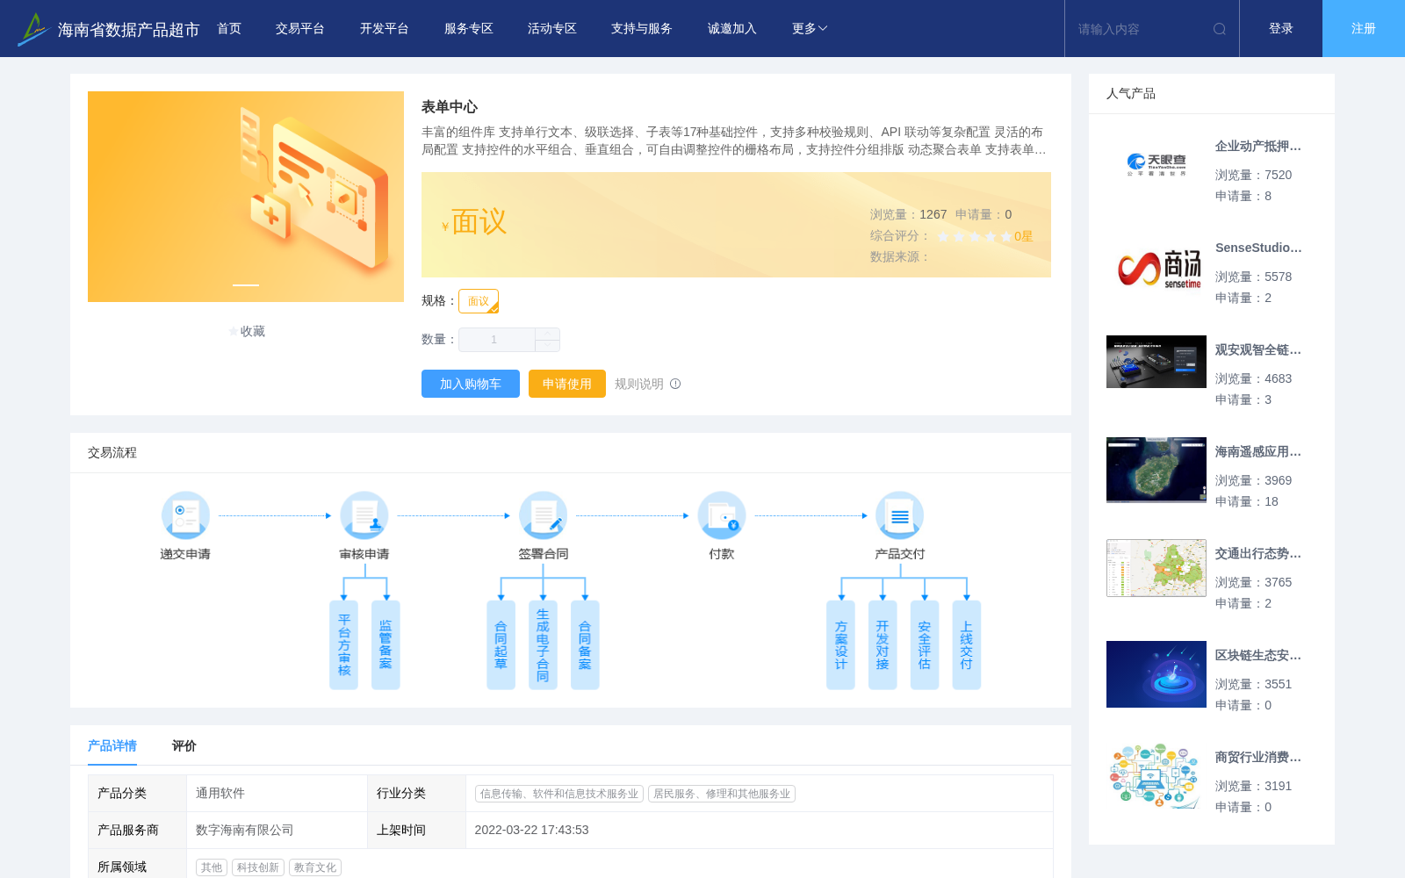Expand the 更多 navigation dropdown

[x=810, y=29]
